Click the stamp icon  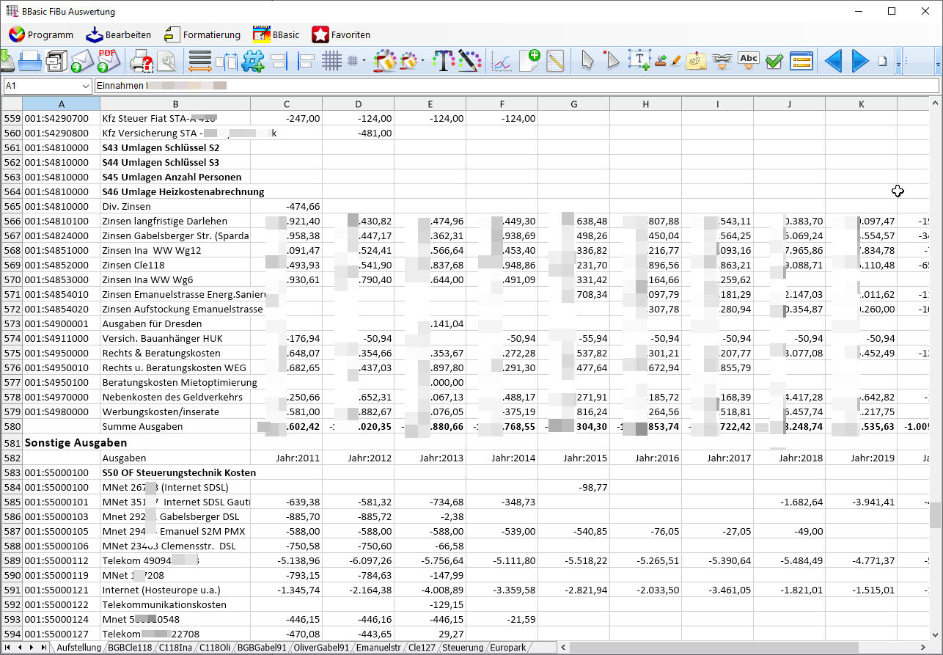point(660,62)
